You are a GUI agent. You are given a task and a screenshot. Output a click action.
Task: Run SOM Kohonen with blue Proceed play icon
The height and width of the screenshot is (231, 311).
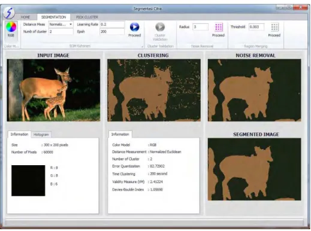click(134, 29)
